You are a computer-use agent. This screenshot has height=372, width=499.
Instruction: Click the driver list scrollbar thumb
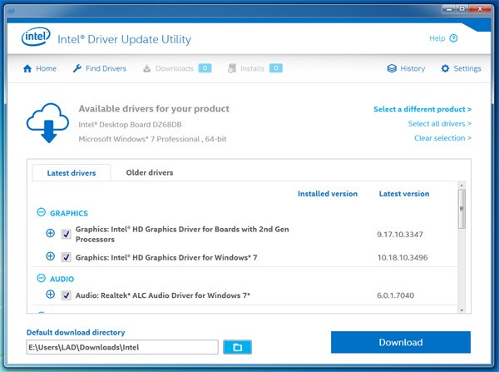pos(462,209)
